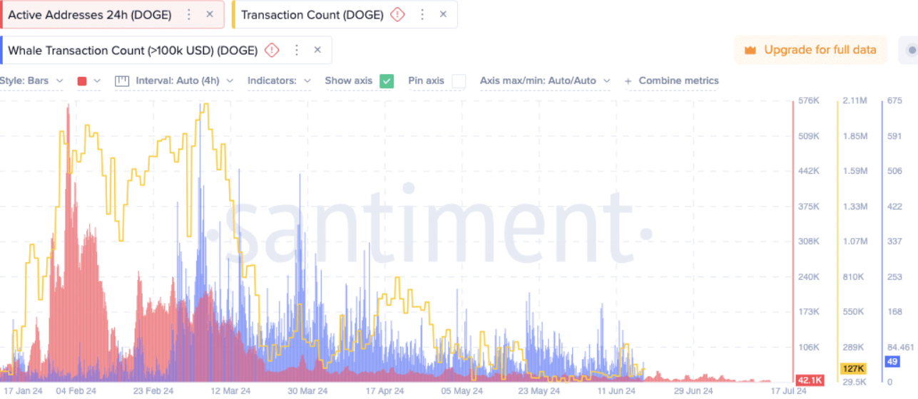Viewport: 918px width, 399px height.
Task: Click warning icon on Whale Transaction Count
Action: click(x=272, y=50)
